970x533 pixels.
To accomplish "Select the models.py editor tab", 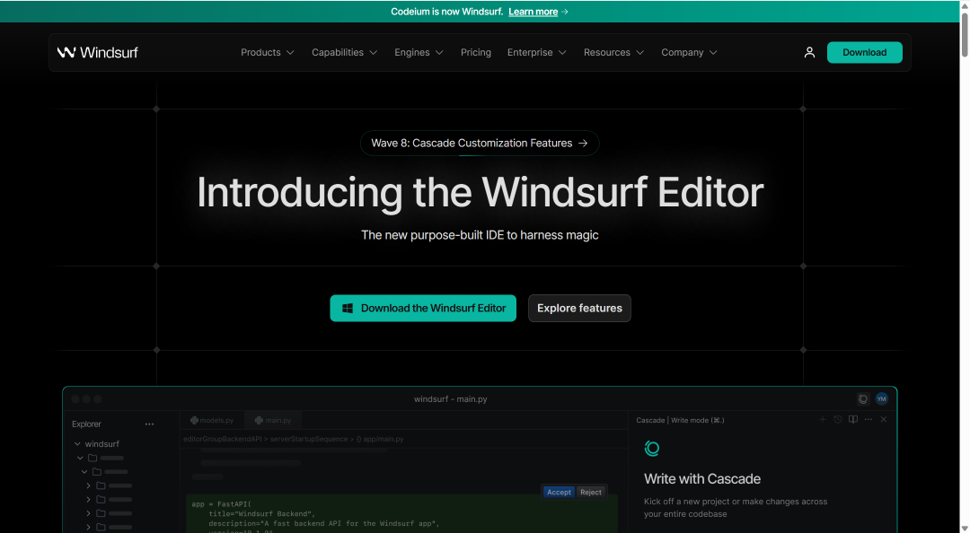I will 212,421.
